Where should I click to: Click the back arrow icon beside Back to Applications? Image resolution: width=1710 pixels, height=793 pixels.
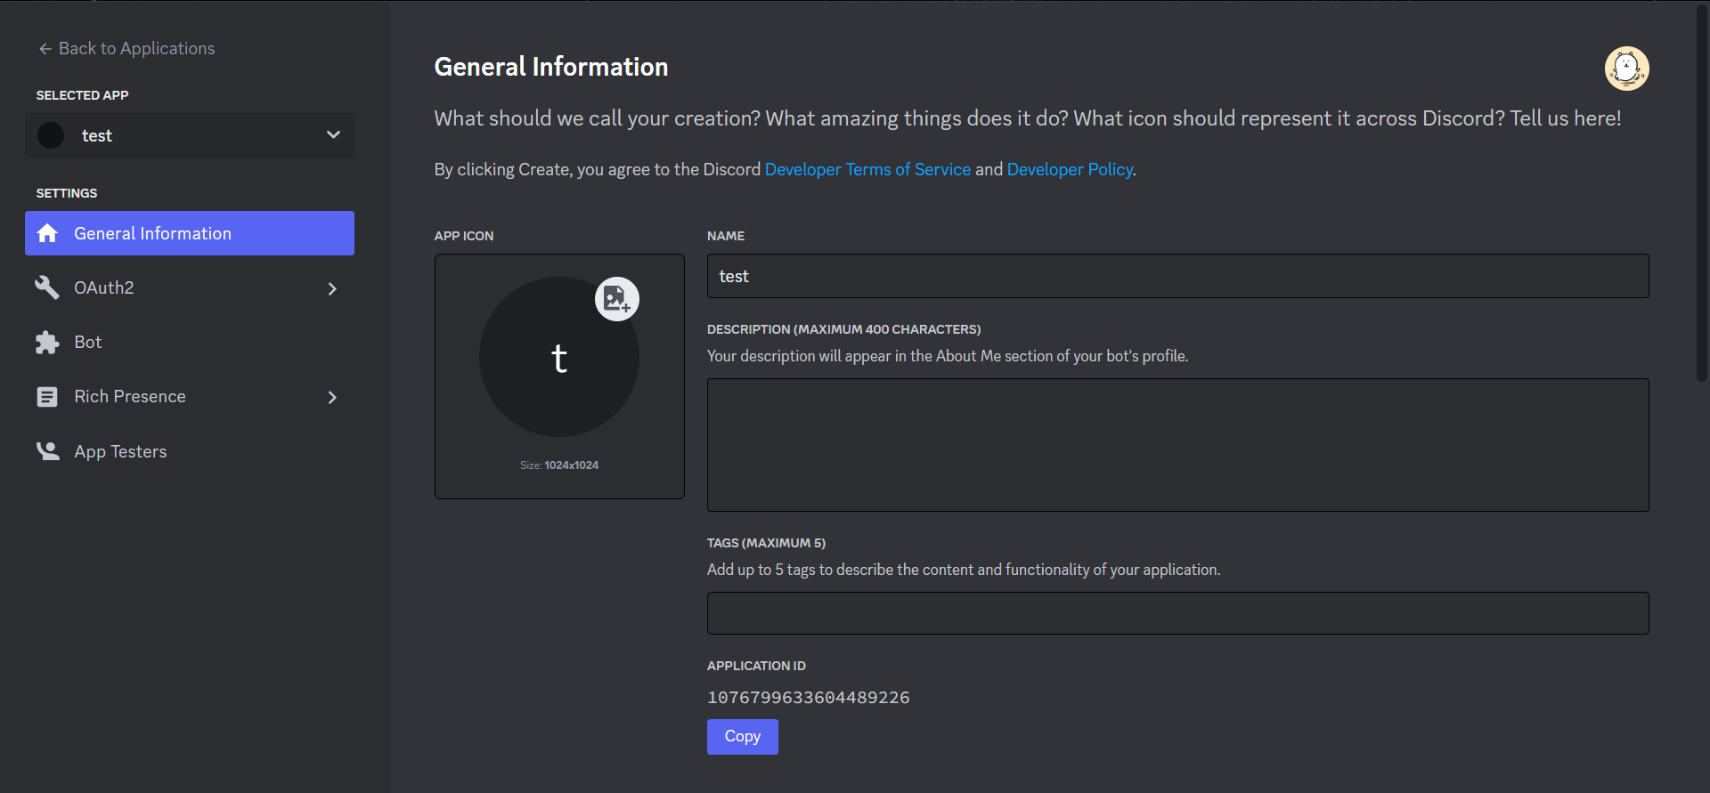coord(45,49)
